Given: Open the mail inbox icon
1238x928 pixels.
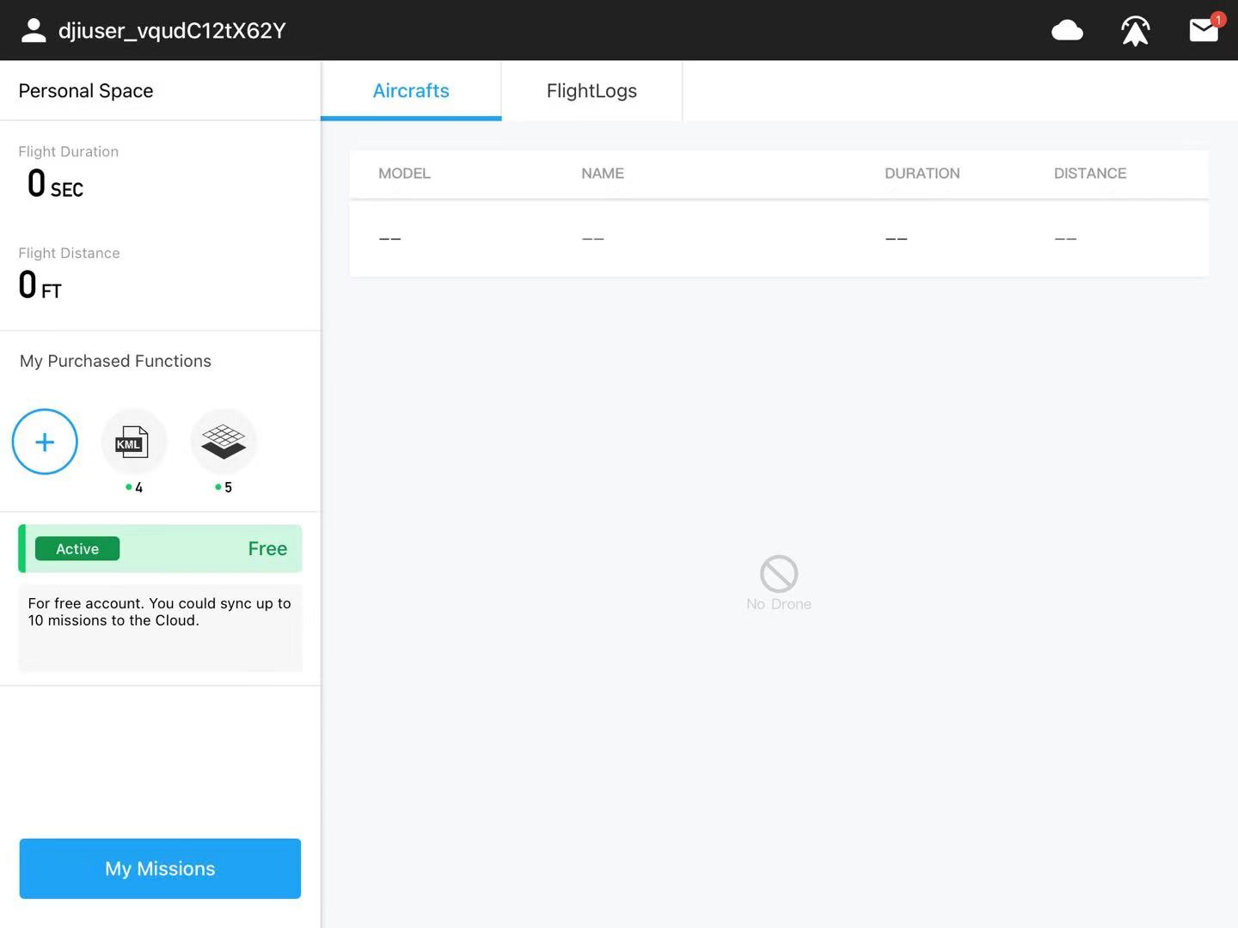Looking at the screenshot, I should click(x=1204, y=31).
